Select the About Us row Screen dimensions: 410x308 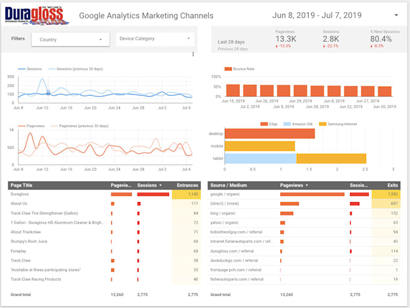[104, 204]
